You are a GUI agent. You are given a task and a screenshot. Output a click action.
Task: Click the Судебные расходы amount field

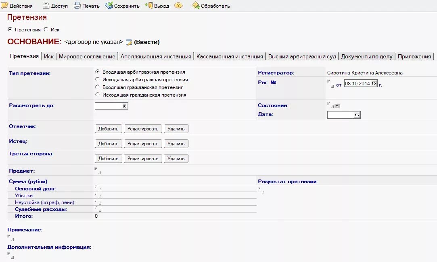pos(98,208)
